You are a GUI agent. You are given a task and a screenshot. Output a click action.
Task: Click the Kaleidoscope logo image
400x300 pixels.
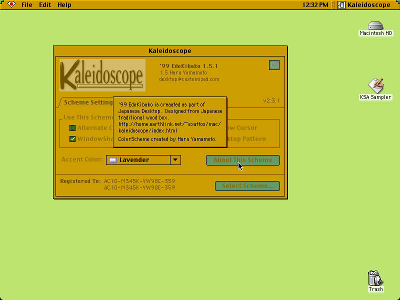click(102, 75)
